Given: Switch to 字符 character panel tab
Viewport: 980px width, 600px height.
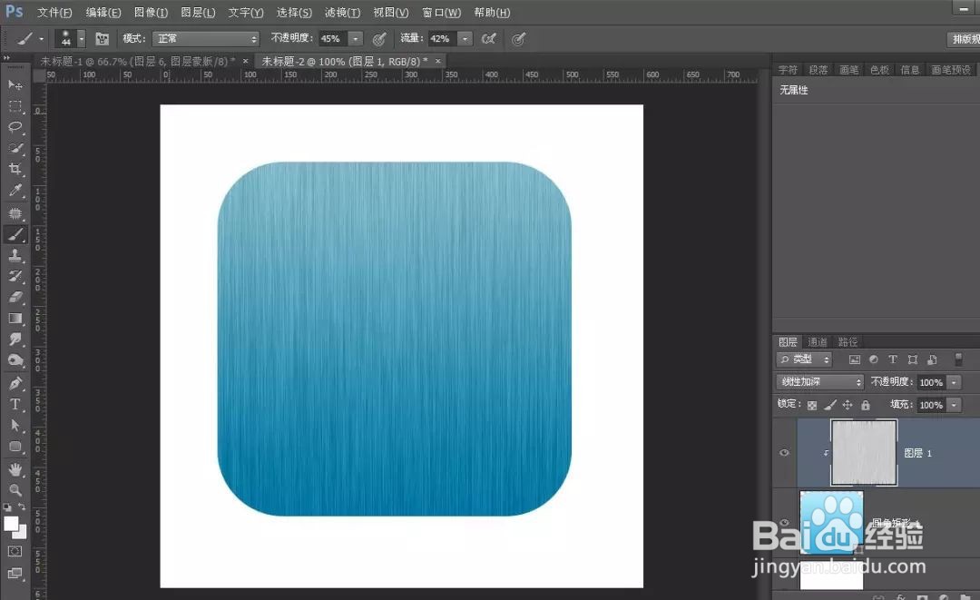Looking at the screenshot, I should 789,70.
